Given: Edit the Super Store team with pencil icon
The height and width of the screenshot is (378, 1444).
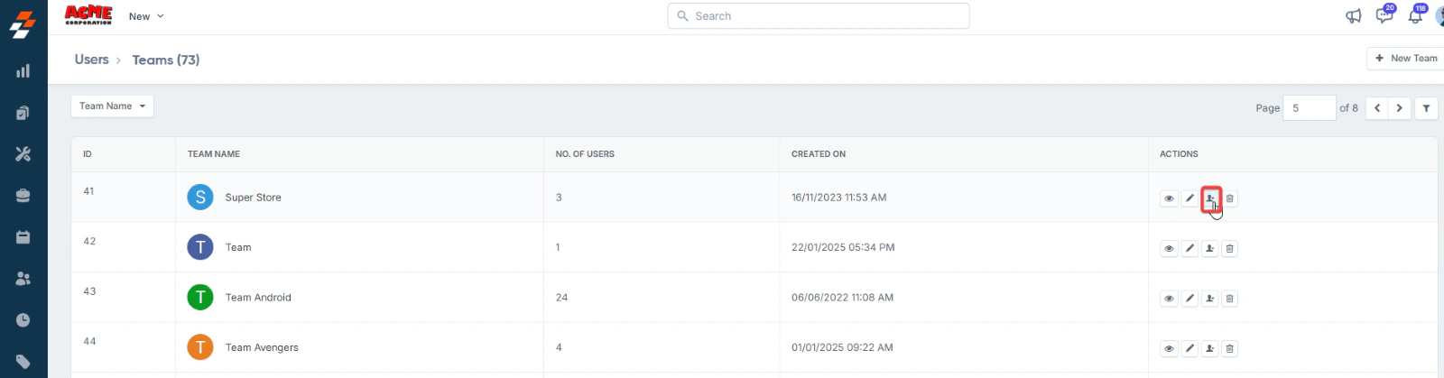Looking at the screenshot, I should pyautogui.click(x=1189, y=198).
